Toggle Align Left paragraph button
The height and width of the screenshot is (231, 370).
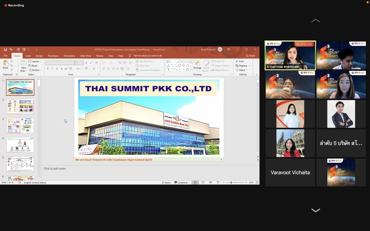(104, 69)
